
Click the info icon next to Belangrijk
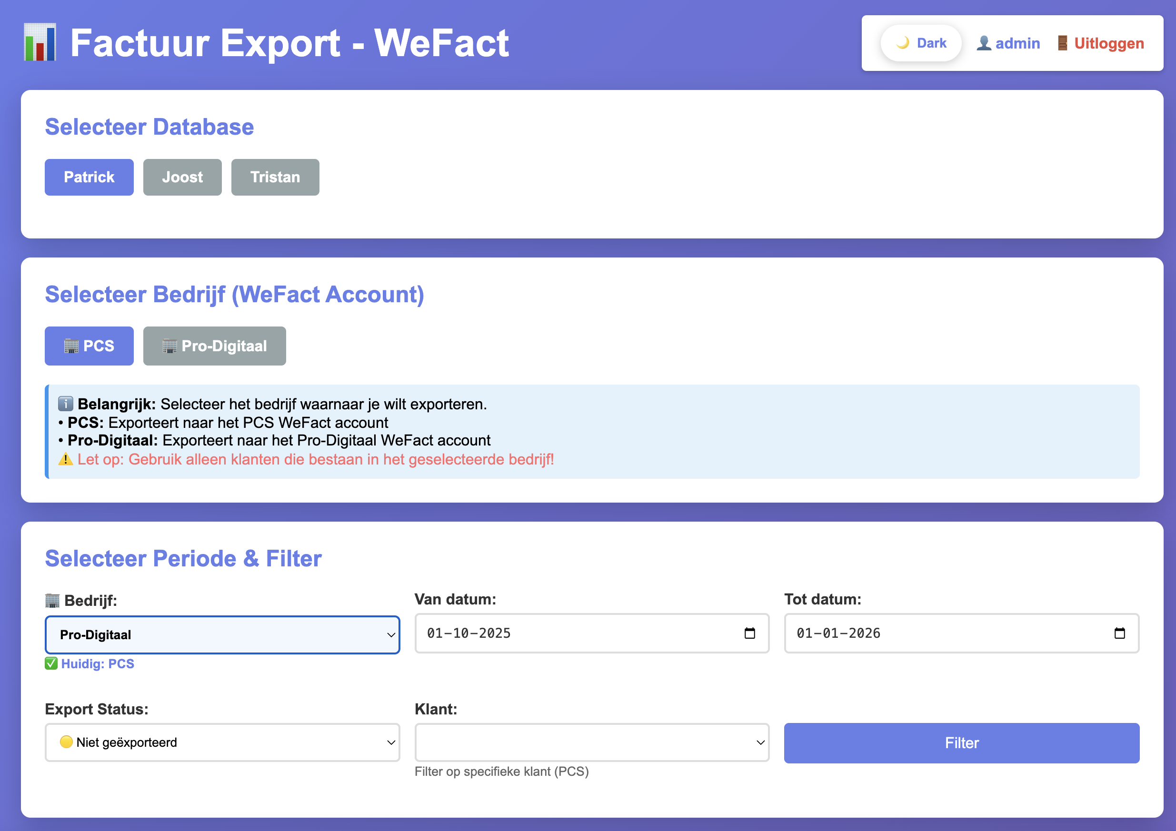pyautogui.click(x=65, y=404)
